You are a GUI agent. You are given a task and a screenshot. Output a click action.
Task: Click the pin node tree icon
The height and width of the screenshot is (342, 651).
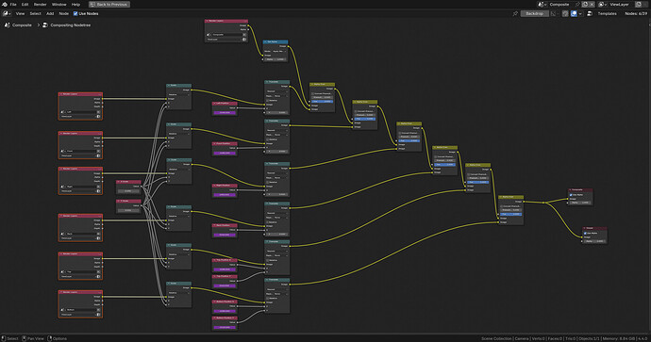click(x=515, y=14)
